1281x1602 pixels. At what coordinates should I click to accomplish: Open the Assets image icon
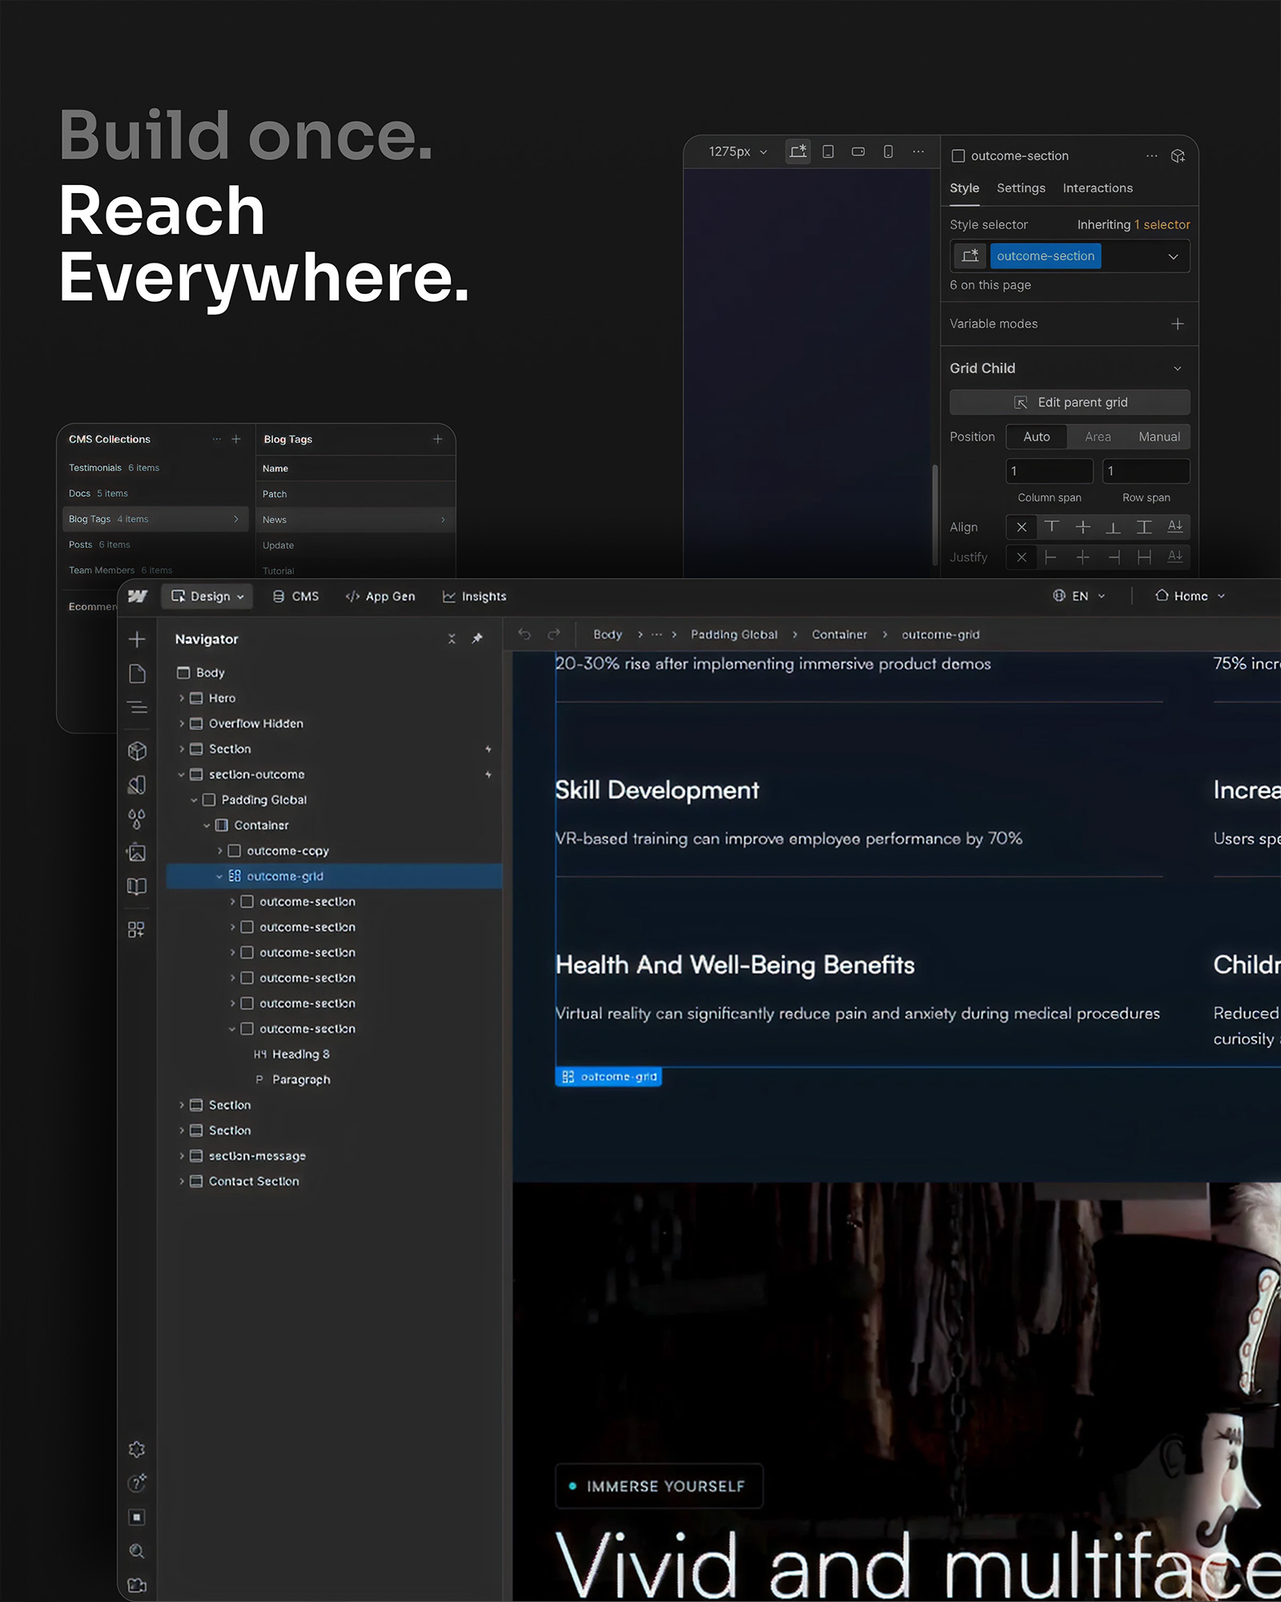tap(137, 852)
